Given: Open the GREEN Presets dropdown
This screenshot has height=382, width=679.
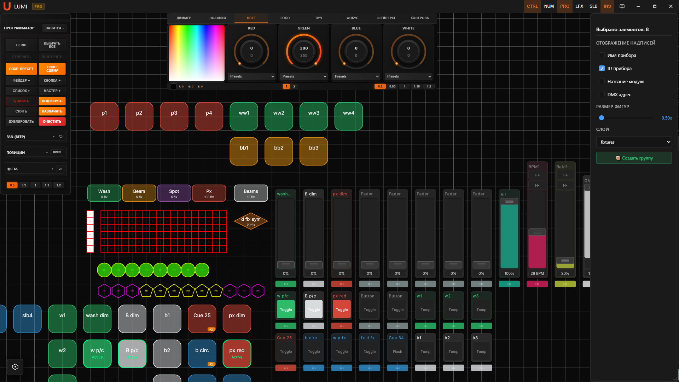Looking at the screenshot, I should point(304,76).
